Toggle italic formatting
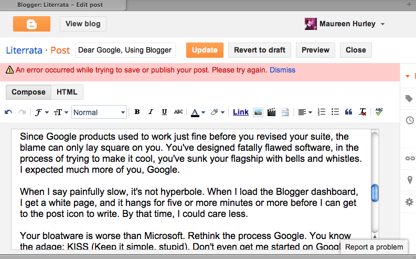Image resolution: width=416 pixels, height=259 pixels. pos(151,112)
